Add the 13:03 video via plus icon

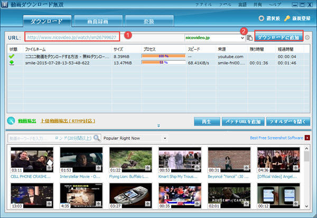tap(49, 204)
